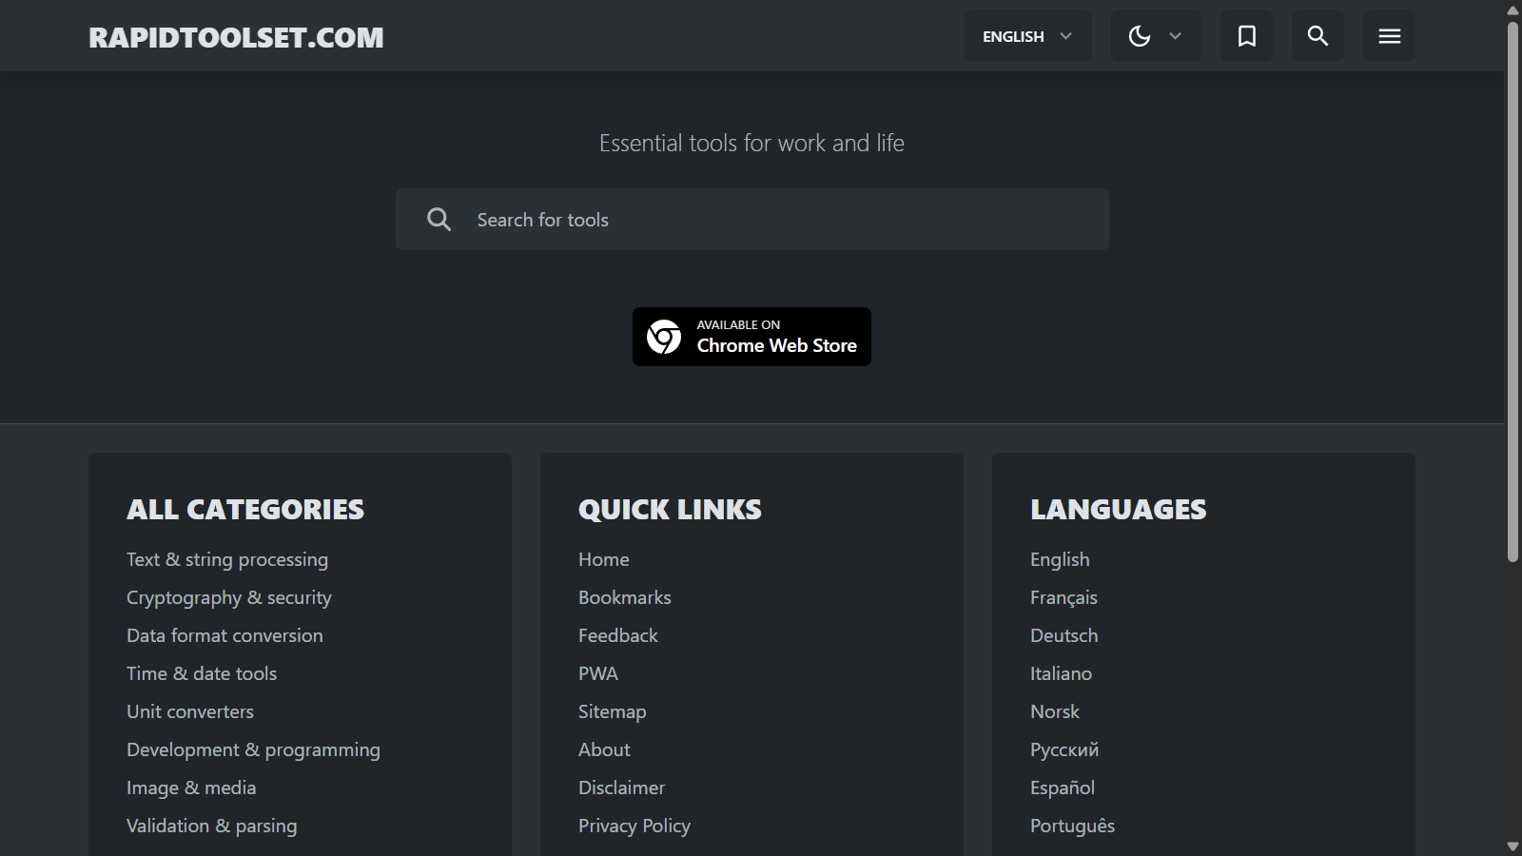The image size is (1522, 856).
Task: Open the Privacy Policy page
Action: [634, 825]
